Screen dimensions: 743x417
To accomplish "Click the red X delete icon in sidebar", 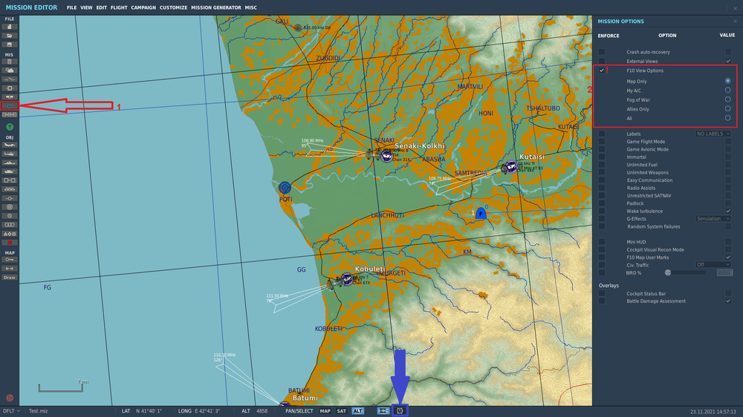I will tap(10, 243).
